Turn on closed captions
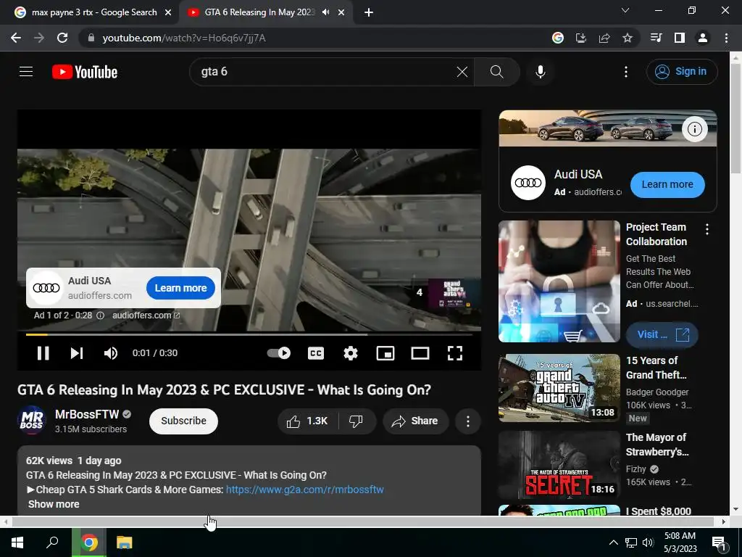 316,353
